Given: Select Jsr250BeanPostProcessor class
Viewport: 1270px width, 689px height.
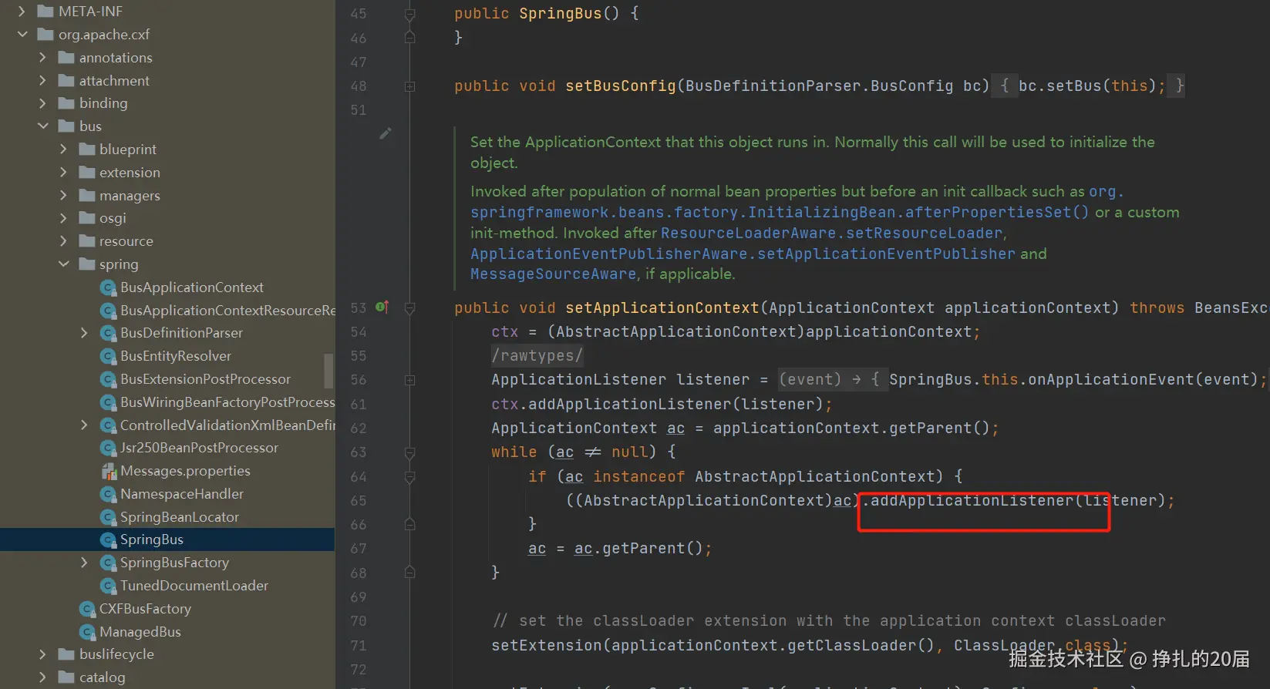Looking at the screenshot, I should pyautogui.click(x=199, y=448).
